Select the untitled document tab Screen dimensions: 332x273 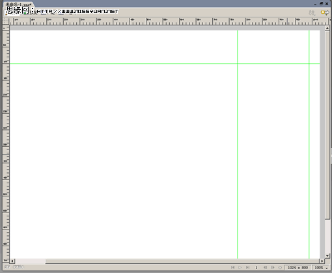(18, 5)
